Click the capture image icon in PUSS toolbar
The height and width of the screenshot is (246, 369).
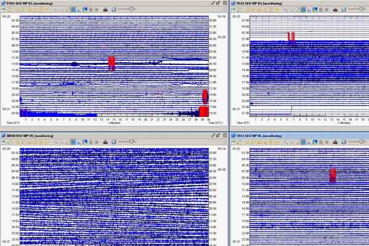[x=114, y=10]
